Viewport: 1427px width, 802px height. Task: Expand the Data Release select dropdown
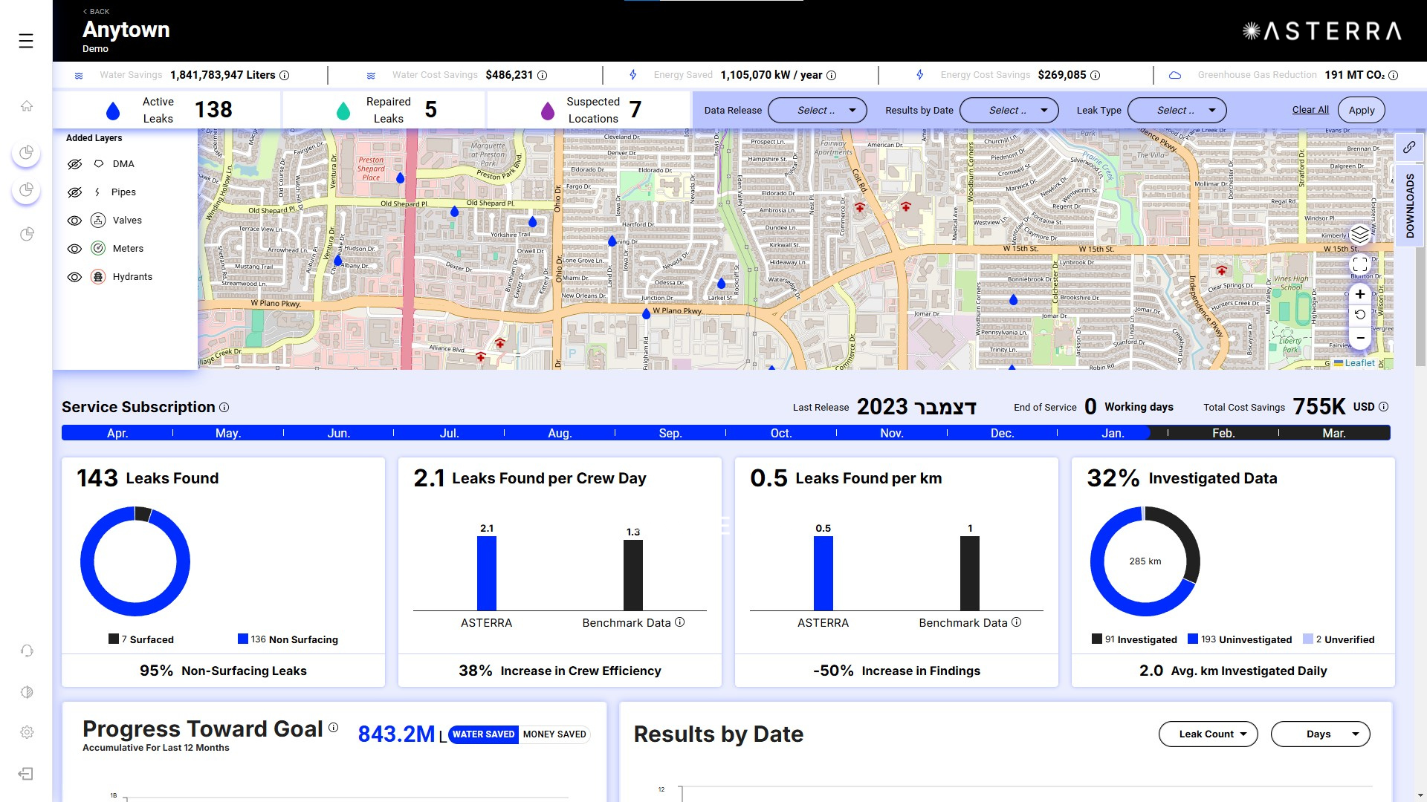point(818,110)
